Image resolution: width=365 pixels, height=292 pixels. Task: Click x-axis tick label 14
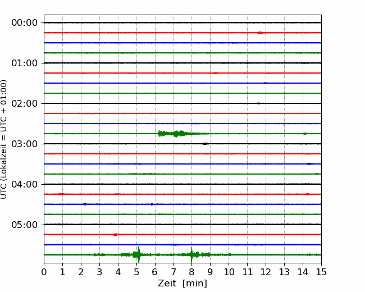(x=303, y=272)
